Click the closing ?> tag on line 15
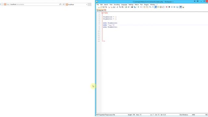 coord(104,41)
